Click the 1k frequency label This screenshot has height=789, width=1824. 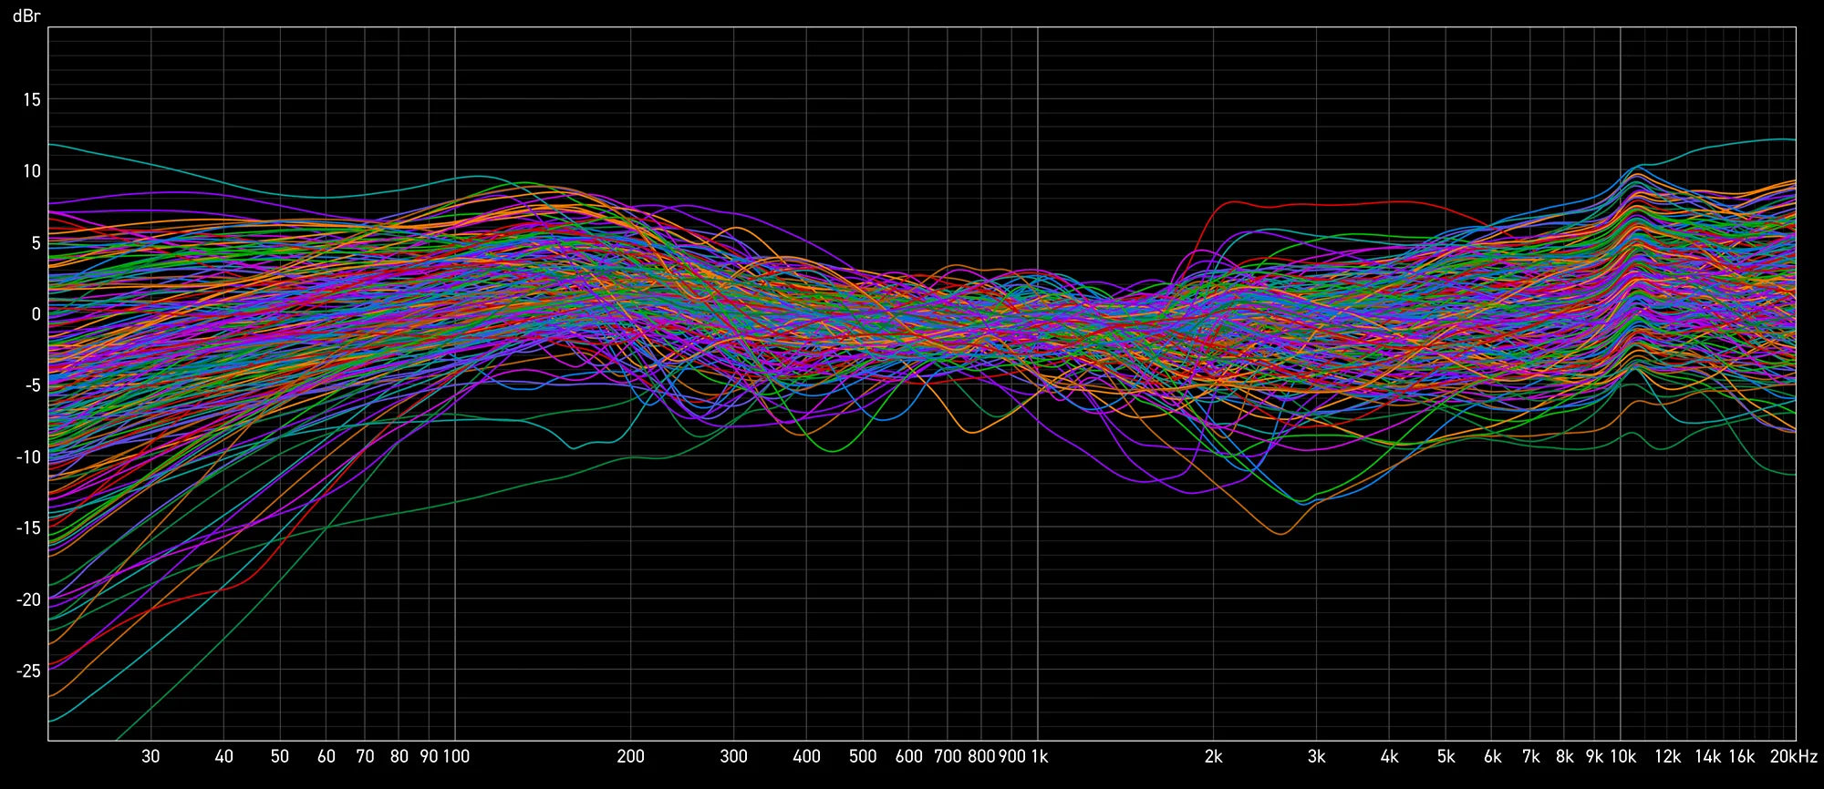(x=1039, y=756)
